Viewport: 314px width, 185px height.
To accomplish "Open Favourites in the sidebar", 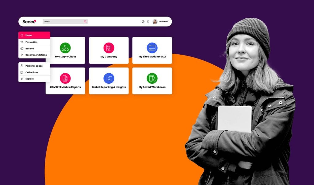I will (34, 42).
